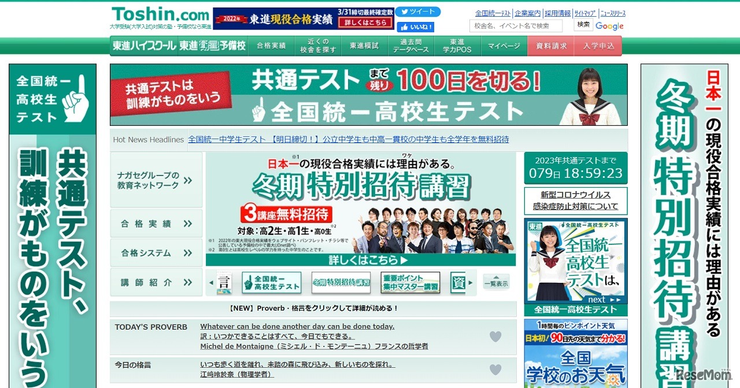
Task: Open 東進学力POS nav item
Action: (457, 46)
